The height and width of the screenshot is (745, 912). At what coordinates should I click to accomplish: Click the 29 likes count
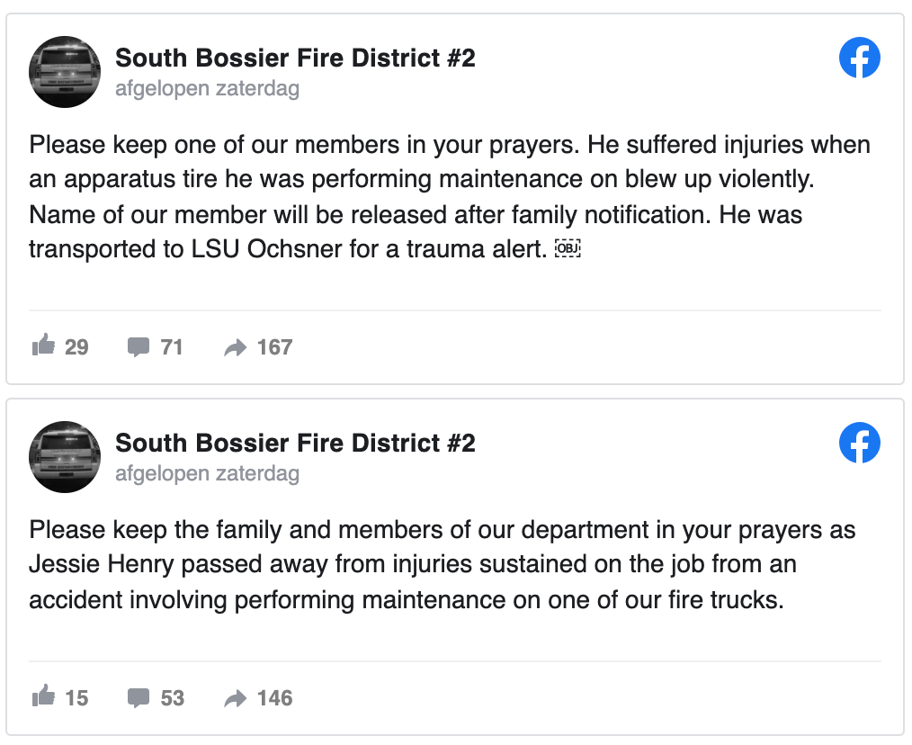[x=76, y=347]
